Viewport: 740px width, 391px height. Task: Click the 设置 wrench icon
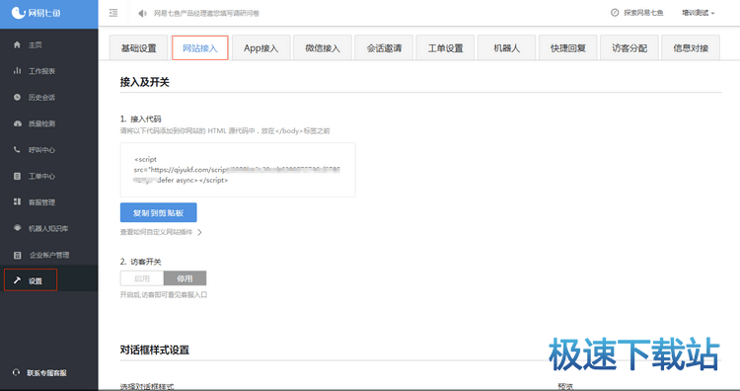point(17,280)
